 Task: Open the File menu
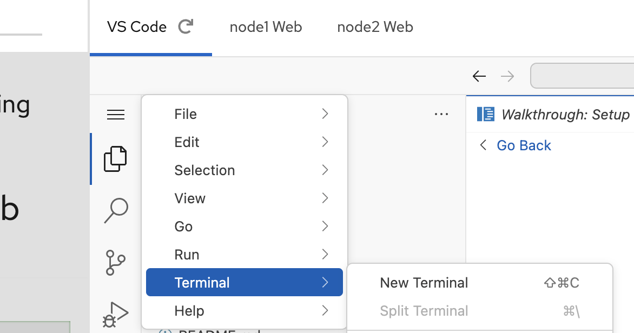(x=244, y=114)
